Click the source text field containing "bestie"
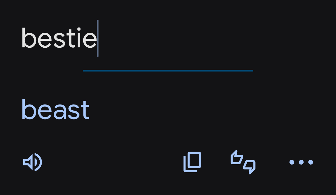336x195 pixels. click(x=59, y=38)
